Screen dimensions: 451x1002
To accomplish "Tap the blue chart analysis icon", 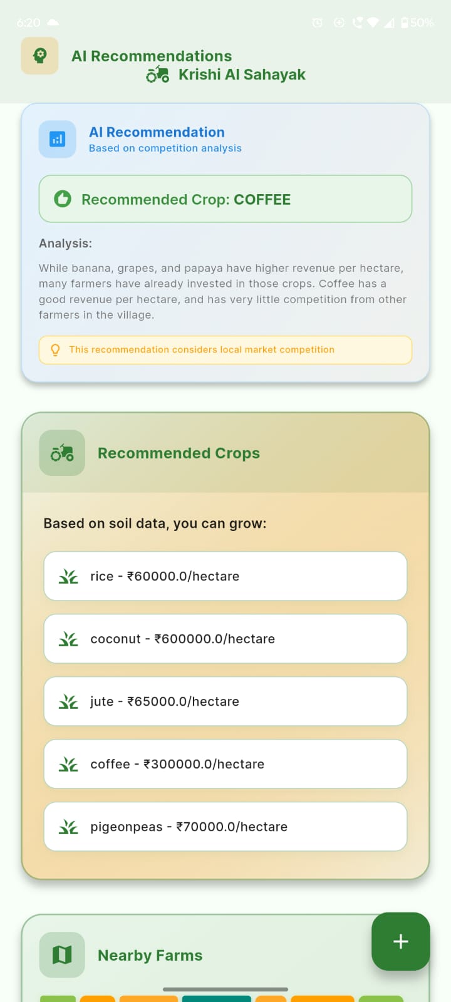I will click(x=58, y=139).
